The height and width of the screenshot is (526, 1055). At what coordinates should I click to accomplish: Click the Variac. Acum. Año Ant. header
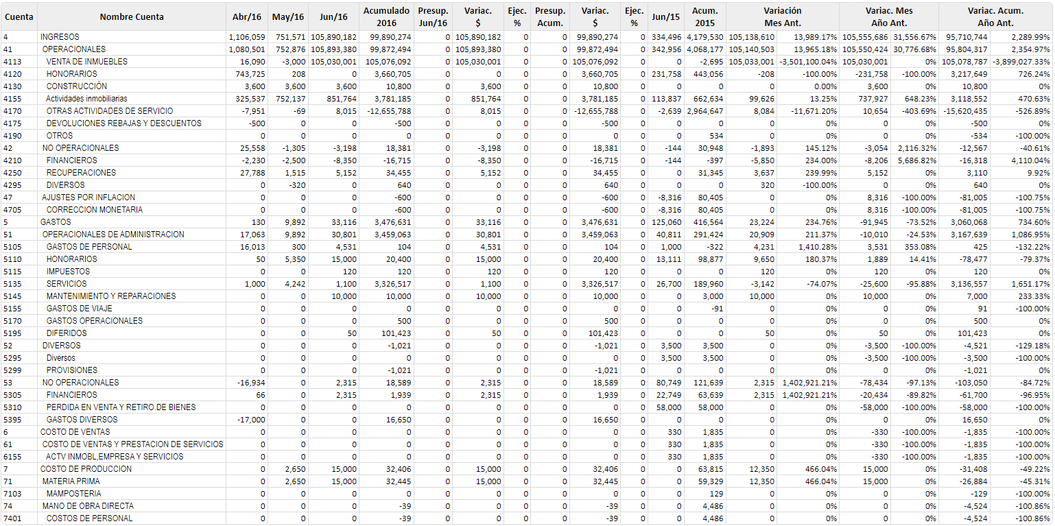(995, 16)
